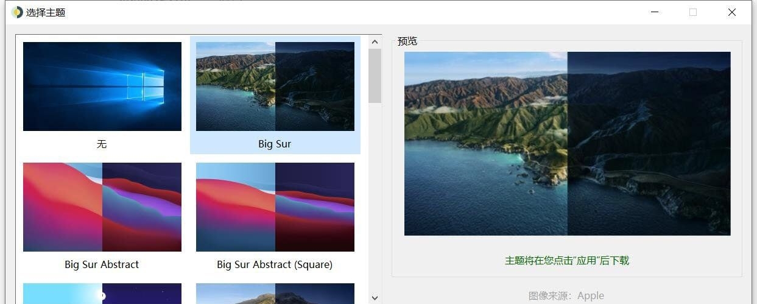Viewport: 757px width, 304px height.
Task: Select the 无 Windows wallpaper thumbnail
Action: pyautogui.click(x=102, y=87)
